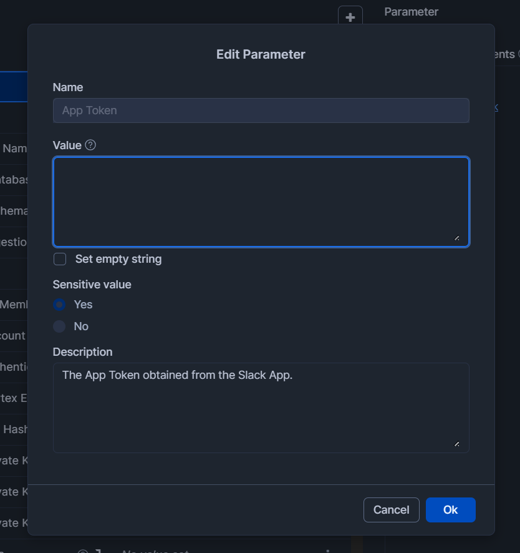Enable the Set empty string checkbox
Viewport: 520px width, 553px height.
tap(60, 259)
